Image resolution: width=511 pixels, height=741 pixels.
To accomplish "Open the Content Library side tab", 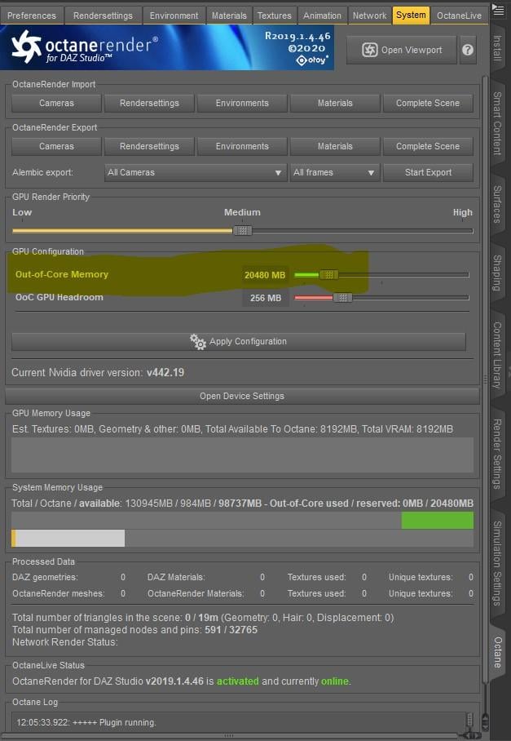I will click(497, 355).
